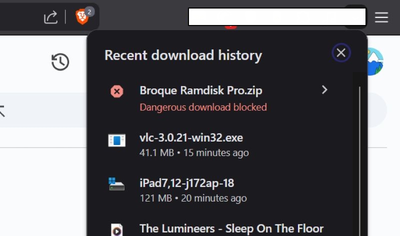
Task: Click the profile avatar picture
Action: pos(375,62)
